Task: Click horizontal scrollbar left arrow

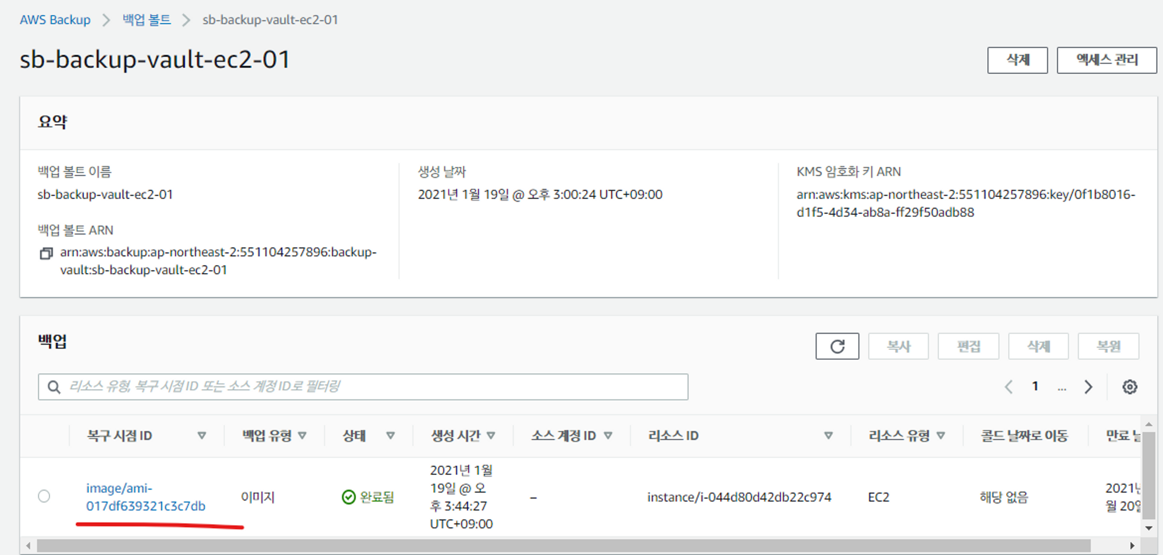Action: tap(28, 546)
